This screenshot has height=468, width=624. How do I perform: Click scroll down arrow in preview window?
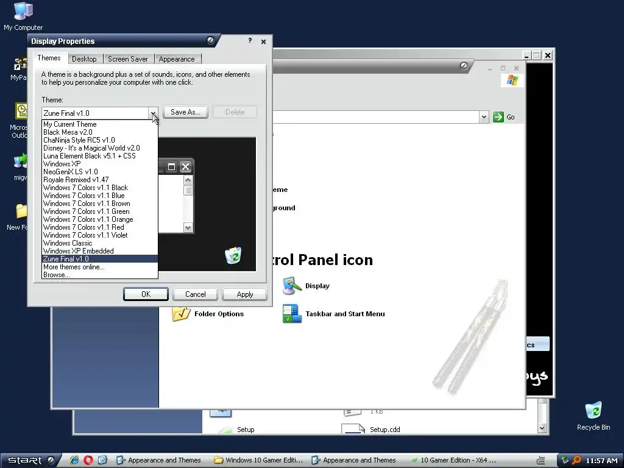point(188,228)
